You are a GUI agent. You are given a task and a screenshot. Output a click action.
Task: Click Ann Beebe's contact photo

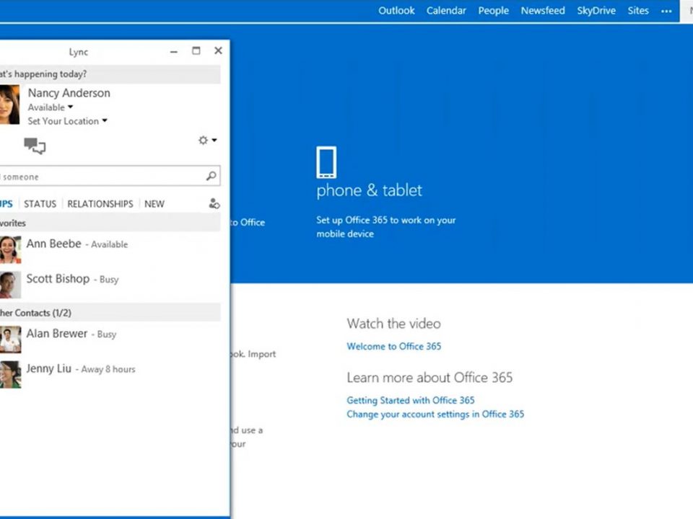pyautogui.click(x=10, y=249)
